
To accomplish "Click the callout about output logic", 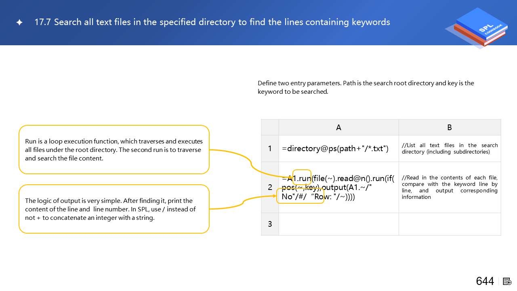I will tap(114, 209).
